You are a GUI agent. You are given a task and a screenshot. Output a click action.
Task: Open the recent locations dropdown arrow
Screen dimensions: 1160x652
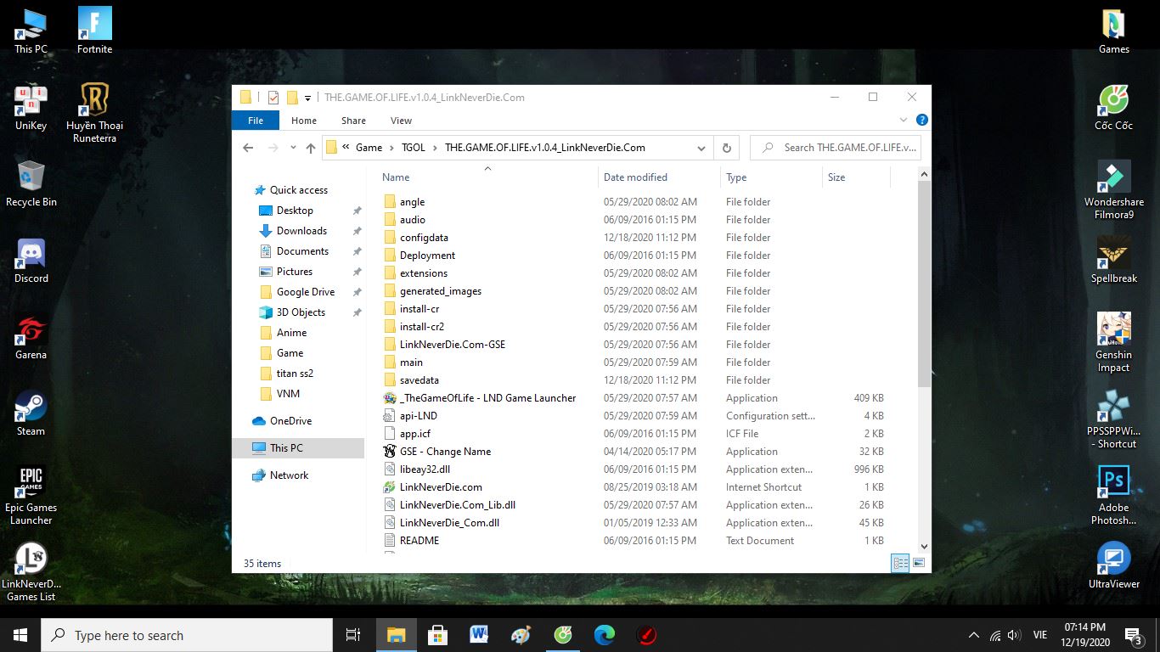click(293, 148)
